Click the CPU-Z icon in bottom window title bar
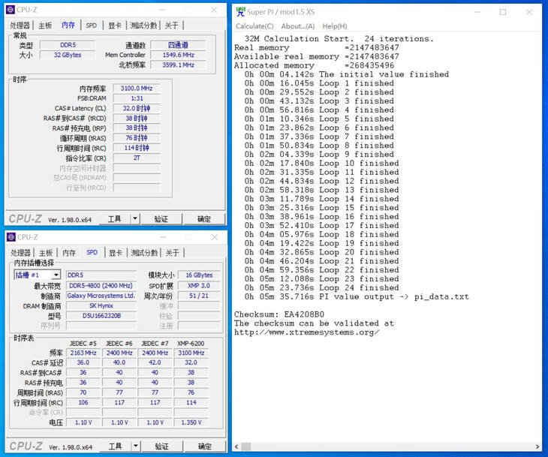The height and width of the screenshot is (457, 548). pyautogui.click(x=11, y=237)
